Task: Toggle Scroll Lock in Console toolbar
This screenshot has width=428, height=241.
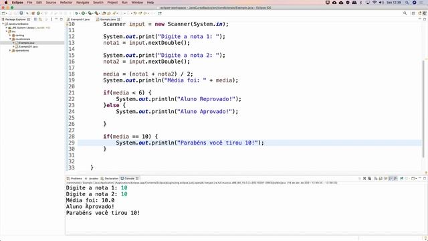Action: point(381,179)
